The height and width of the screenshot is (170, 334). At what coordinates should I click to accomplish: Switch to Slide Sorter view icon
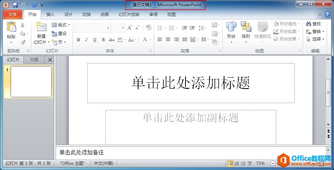[237, 163]
